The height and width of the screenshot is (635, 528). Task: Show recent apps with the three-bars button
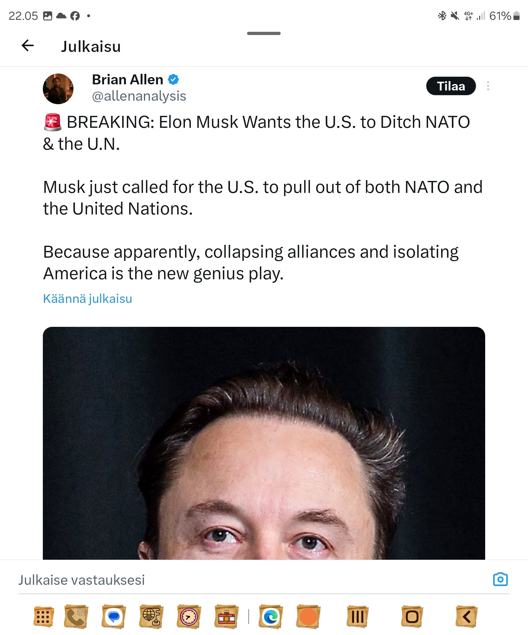(x=358, y=617)
